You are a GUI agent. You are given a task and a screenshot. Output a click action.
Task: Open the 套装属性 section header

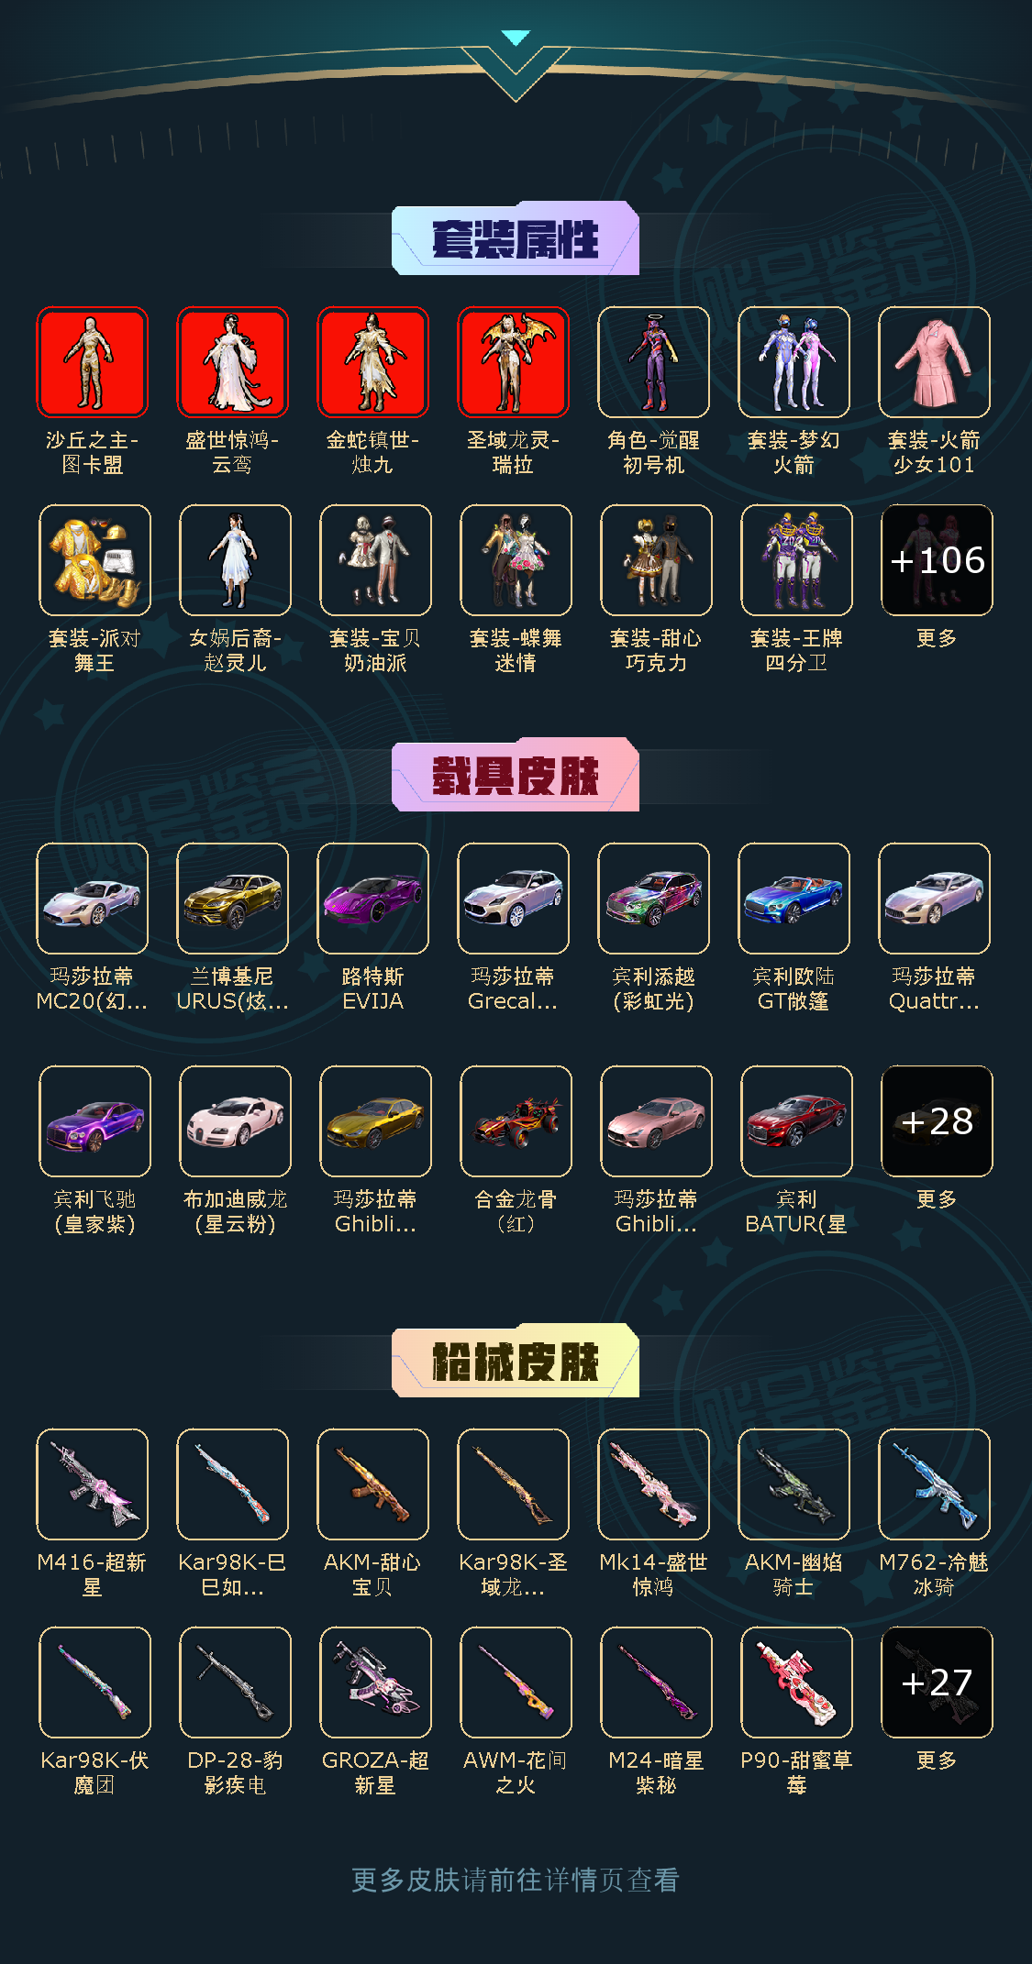[516, 238]
